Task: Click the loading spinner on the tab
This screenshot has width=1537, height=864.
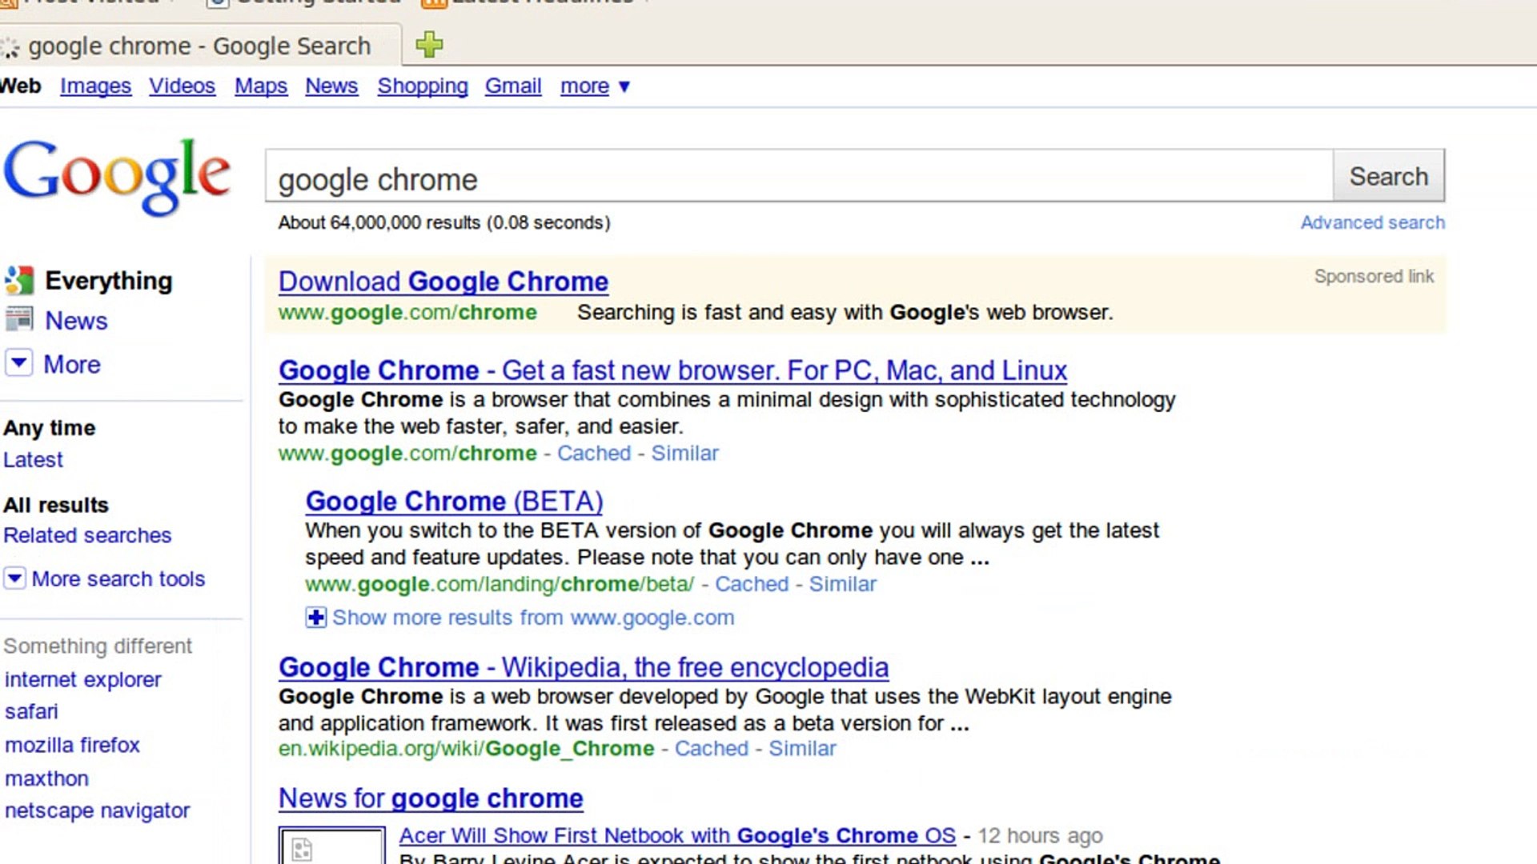Action: [10, 48]
